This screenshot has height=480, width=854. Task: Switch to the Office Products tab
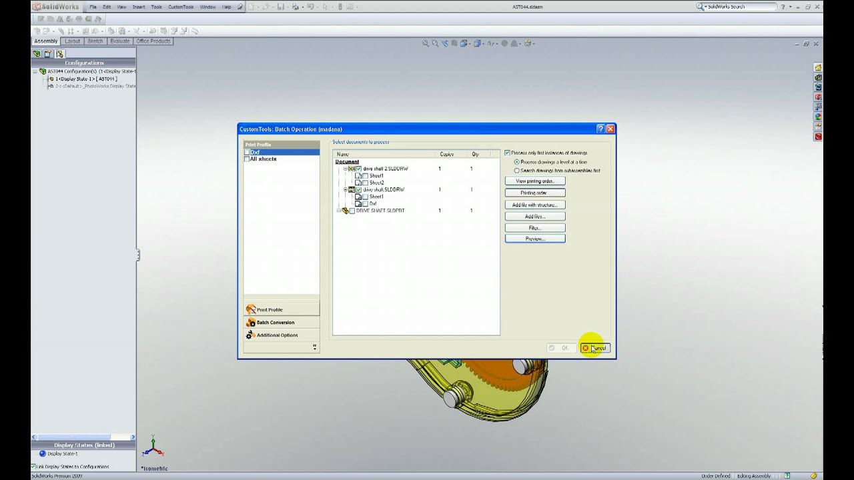(x=153, y=41)
